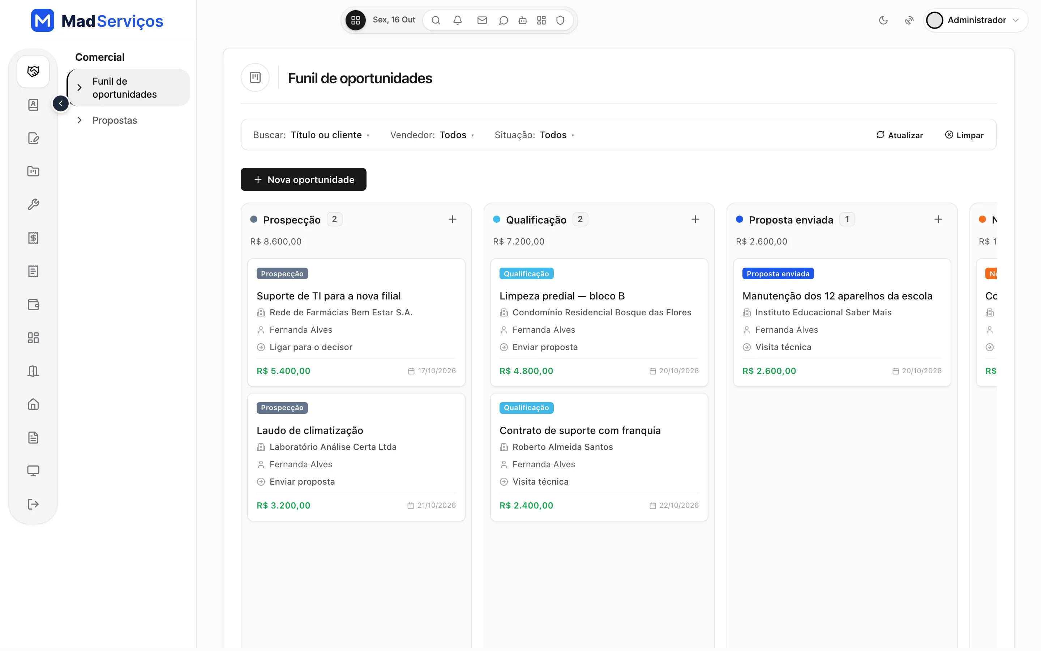Add opportunity to Prospecção column
The height and width of the screenshot is (651, 1041).
[x=452, y=219]
